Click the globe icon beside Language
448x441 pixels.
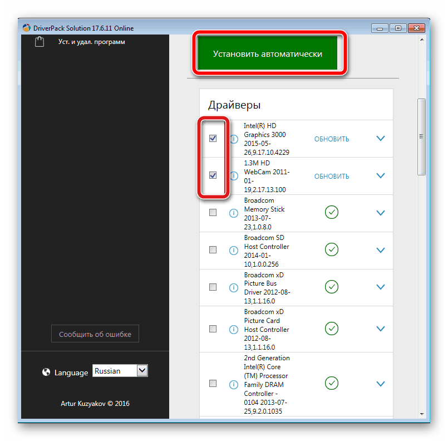[x=46, y=373]
